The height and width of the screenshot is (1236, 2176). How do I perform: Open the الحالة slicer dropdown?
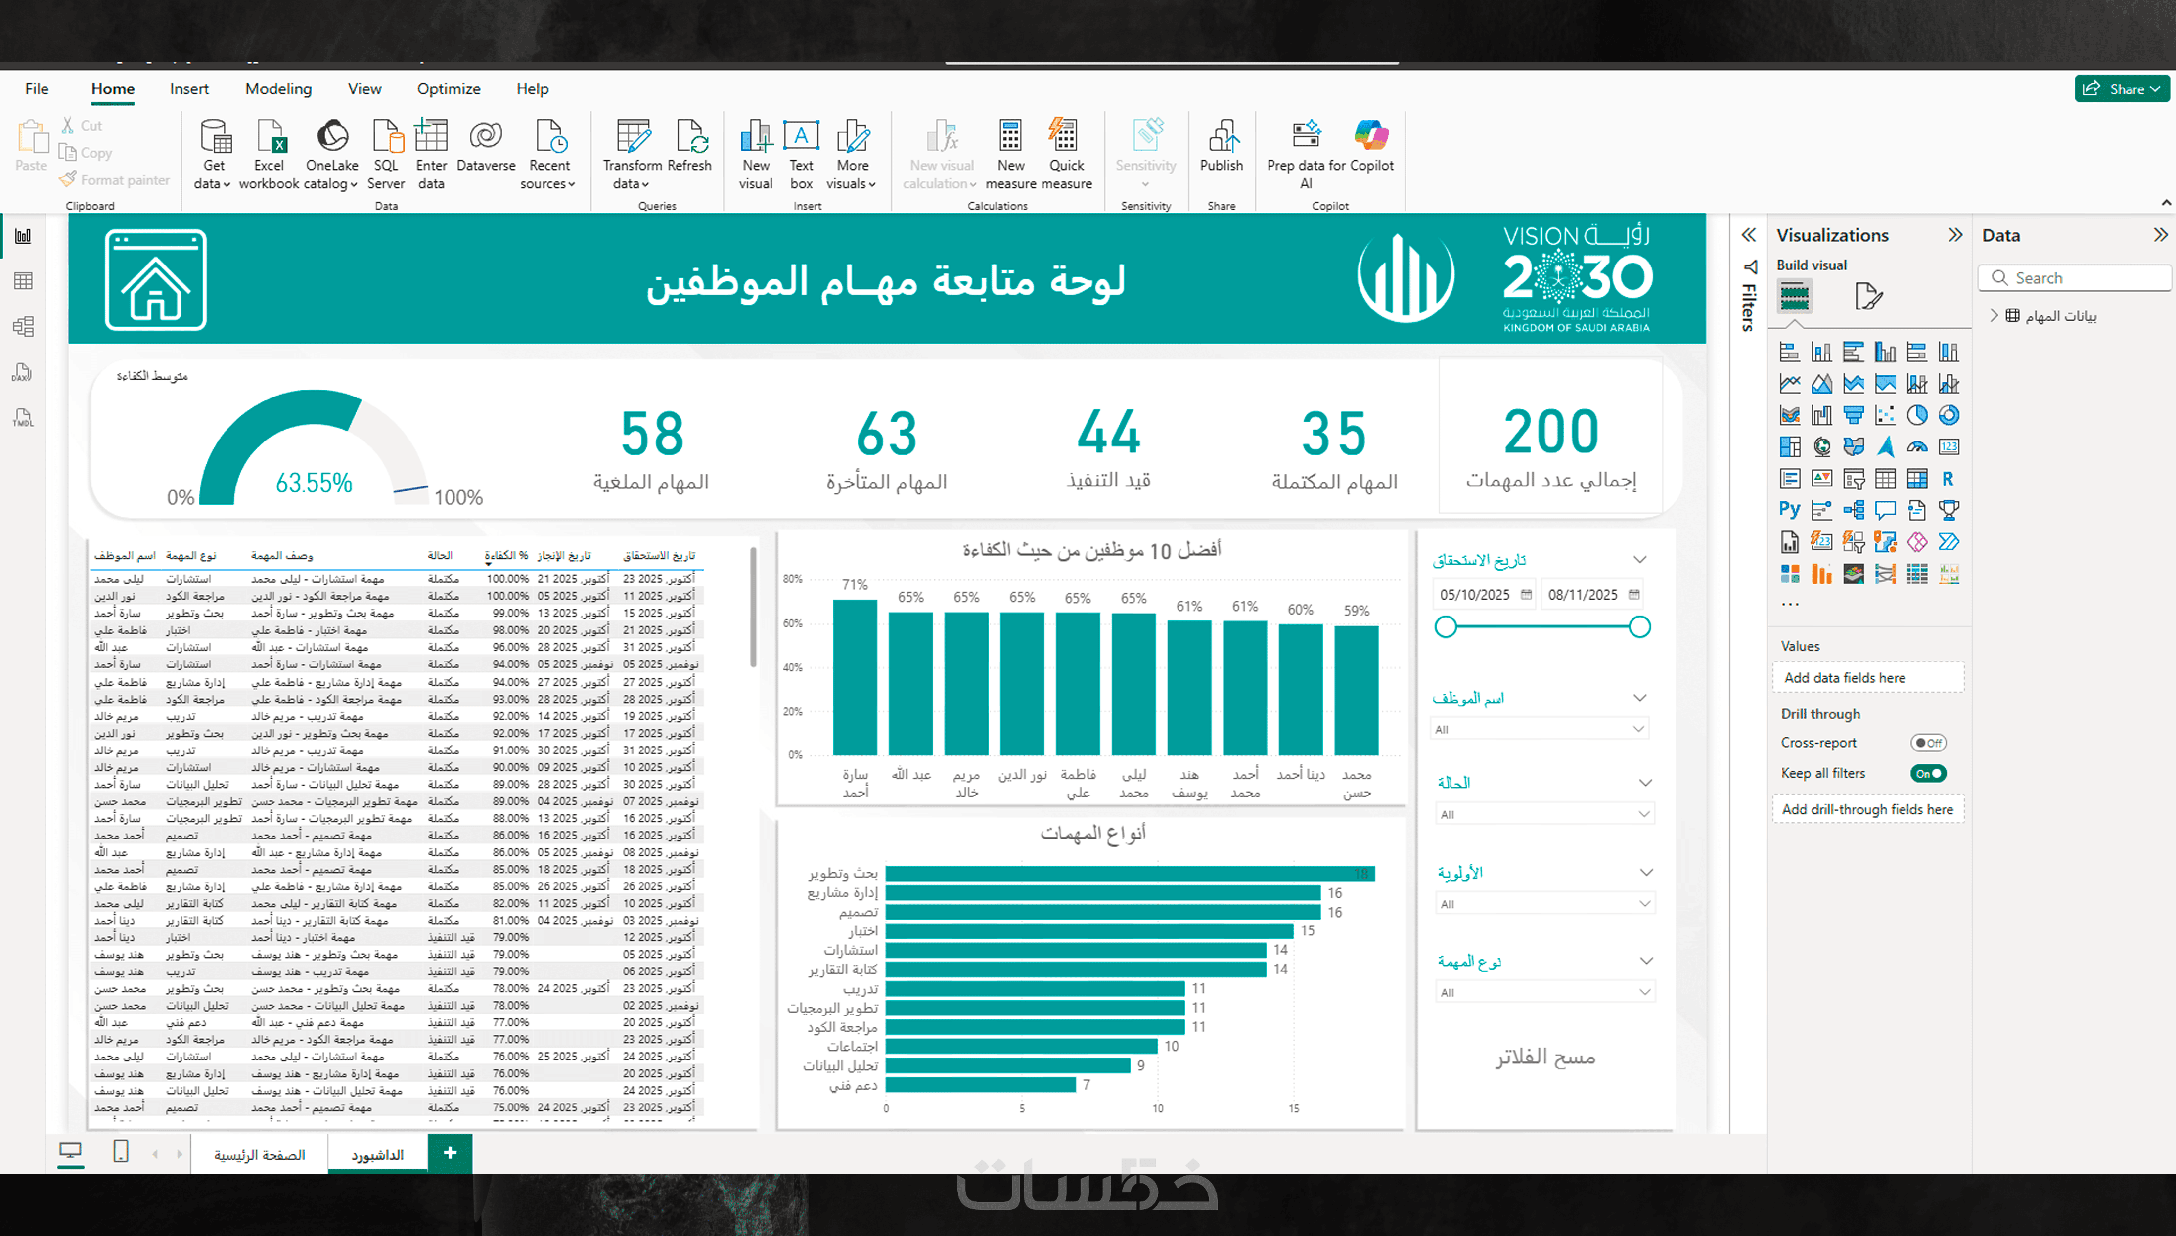(1544, 814)
